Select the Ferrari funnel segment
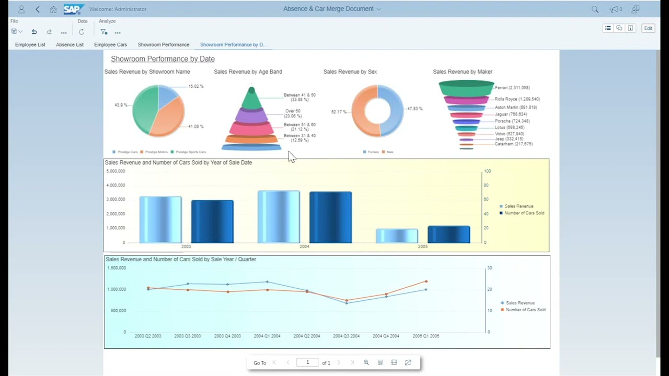This screenshot has width=669, height=376. click(466, 88)
